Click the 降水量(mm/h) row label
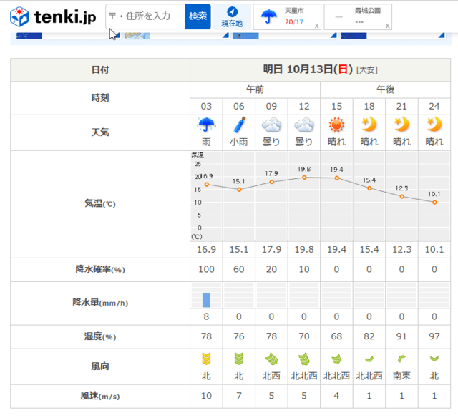 [x=100, y=303]
